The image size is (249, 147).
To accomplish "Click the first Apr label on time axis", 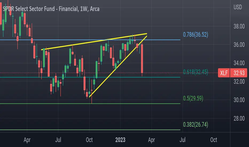I will (x=27, y=140).
